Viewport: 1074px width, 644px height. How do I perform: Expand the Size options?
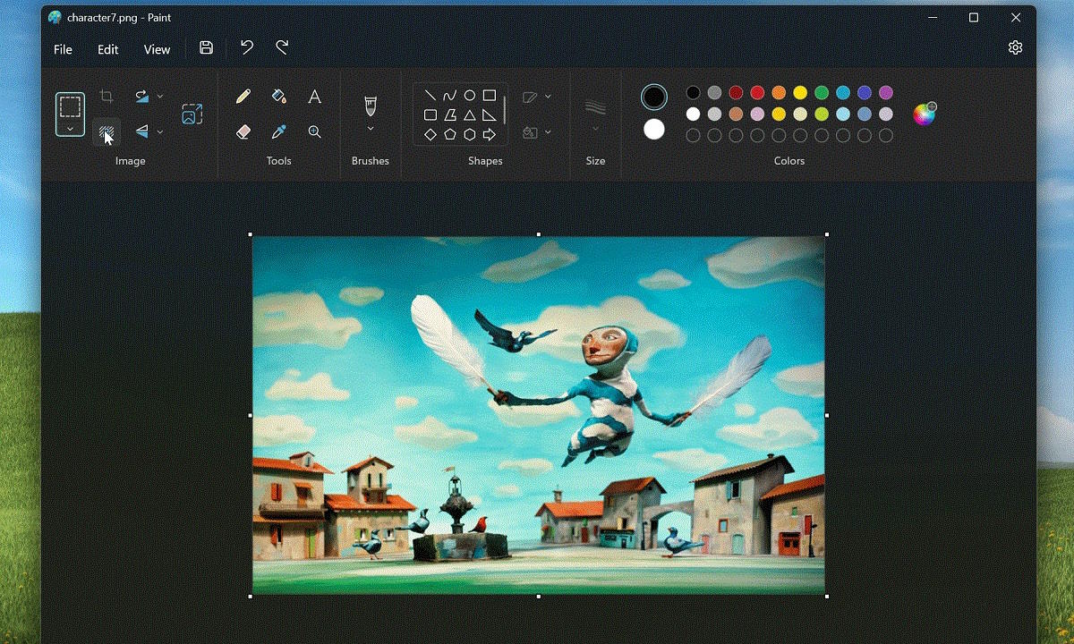pyautogui.click(x=596, y=127)
